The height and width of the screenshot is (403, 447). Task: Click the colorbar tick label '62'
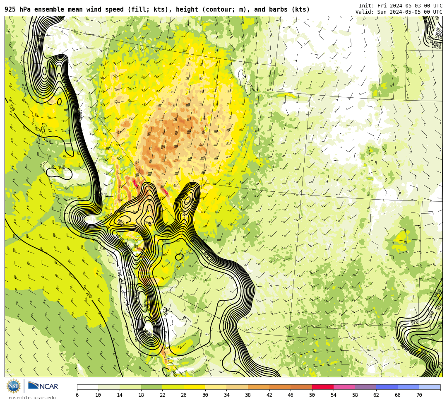pyautogui.click(x=376, y=395)
